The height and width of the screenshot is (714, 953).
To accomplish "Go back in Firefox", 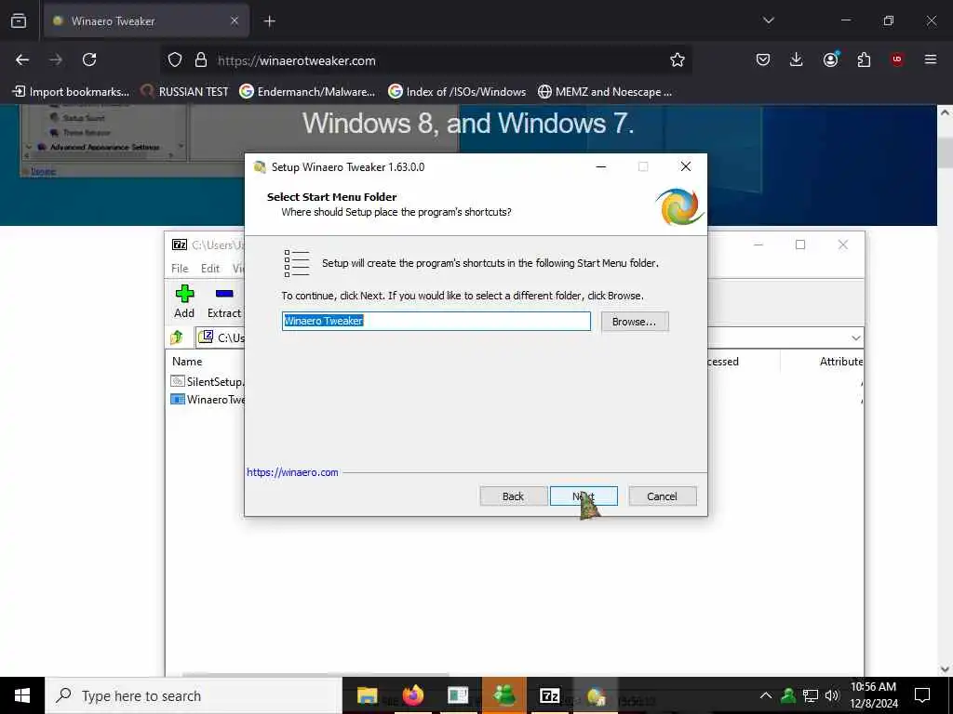I will 22,59.
